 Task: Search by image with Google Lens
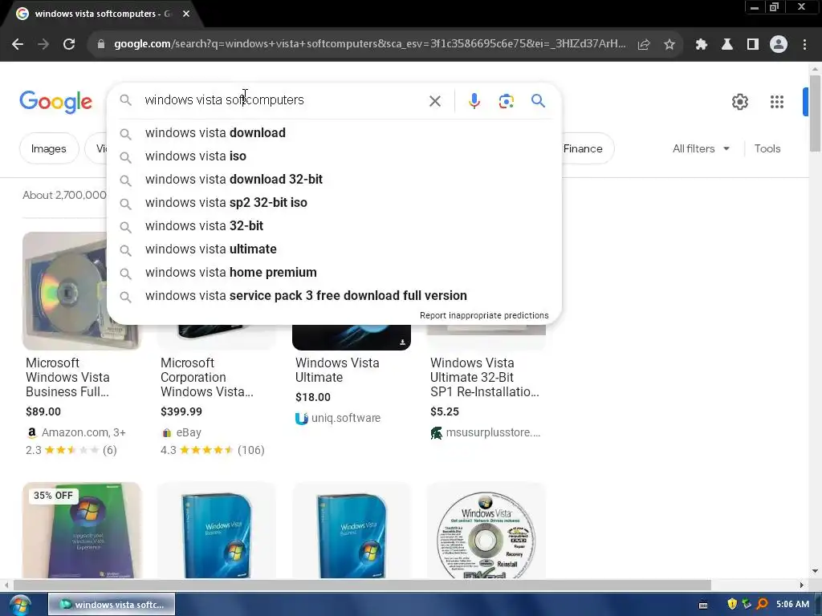pos(506,101)
